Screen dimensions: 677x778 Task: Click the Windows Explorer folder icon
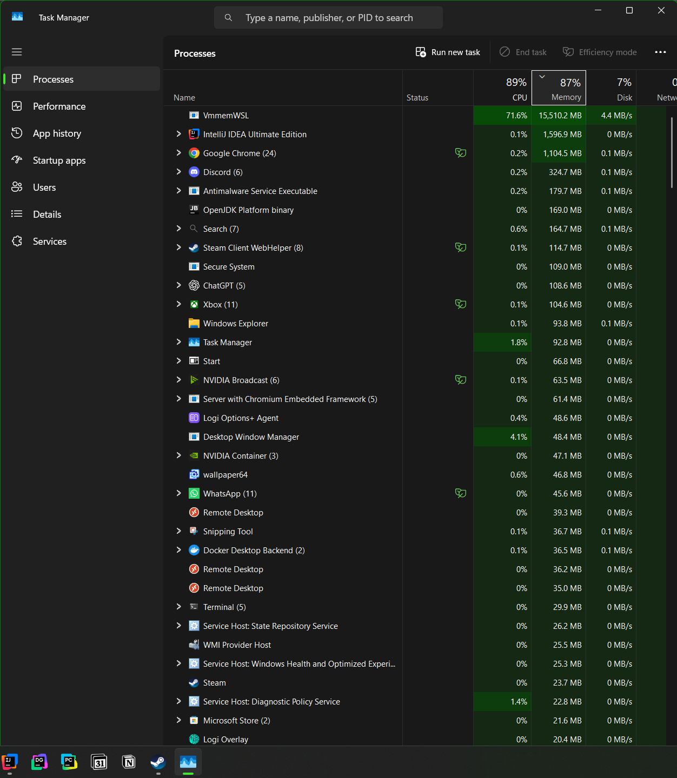[194, 323]
